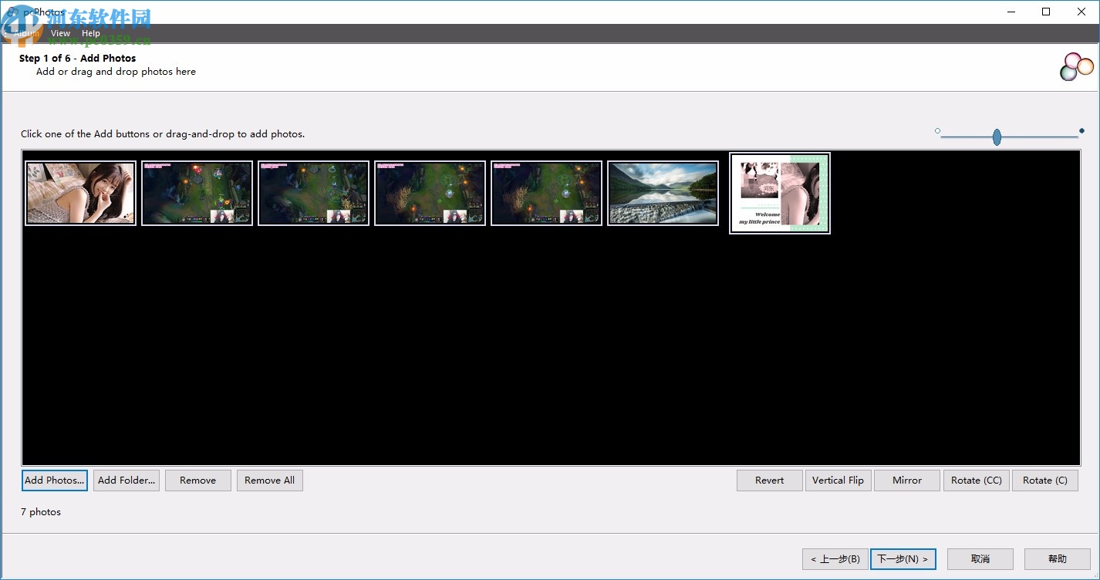Click the pcPhotos colored circles logo
The width and height of the screenshot is (1100, 580).
1077,66
